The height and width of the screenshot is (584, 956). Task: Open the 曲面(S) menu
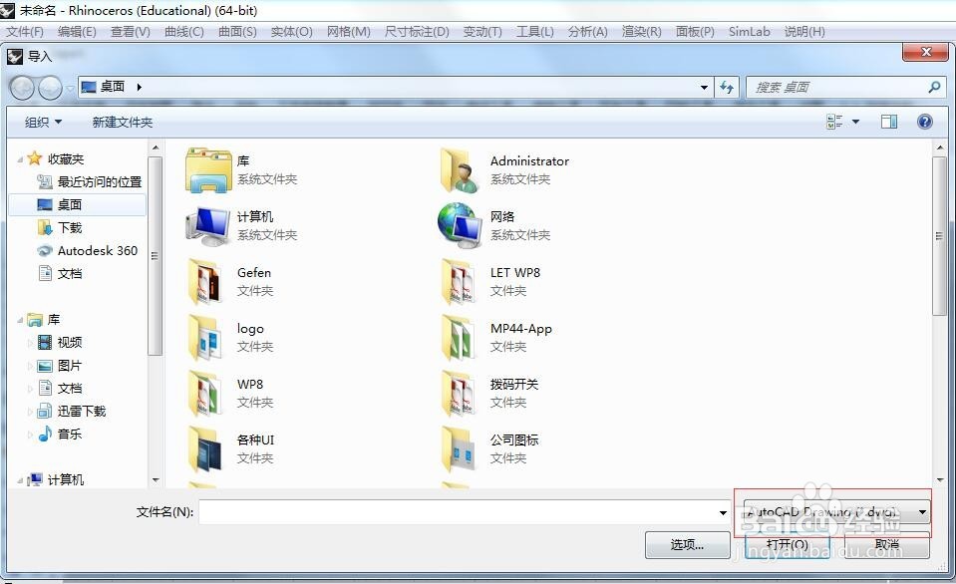pyautogui.click(x=237, y=32)
